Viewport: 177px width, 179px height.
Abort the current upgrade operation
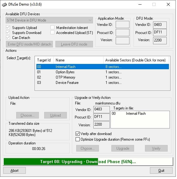coord(15,171)
